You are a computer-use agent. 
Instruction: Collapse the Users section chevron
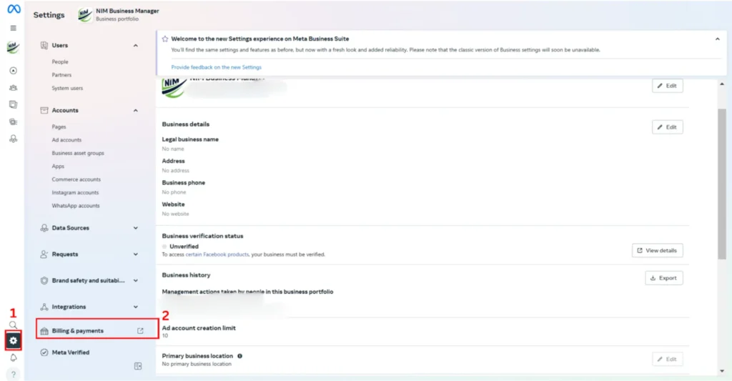click(135, 45)
